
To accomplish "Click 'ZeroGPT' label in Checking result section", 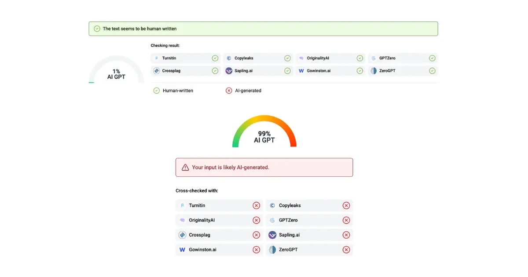I will (388, 70).
